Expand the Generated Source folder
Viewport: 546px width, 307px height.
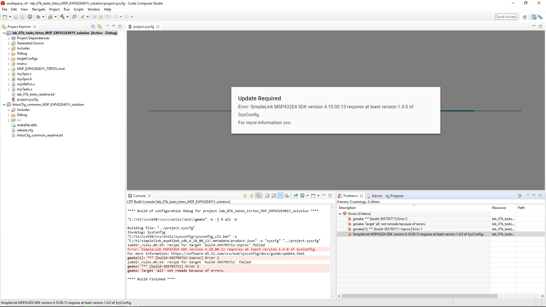[x=9, y=43]
